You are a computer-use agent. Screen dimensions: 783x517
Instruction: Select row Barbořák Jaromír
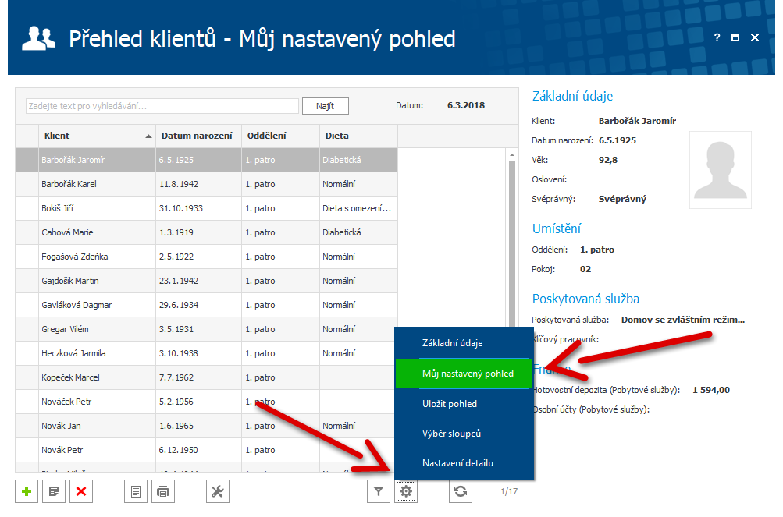[x=206, y=160]
